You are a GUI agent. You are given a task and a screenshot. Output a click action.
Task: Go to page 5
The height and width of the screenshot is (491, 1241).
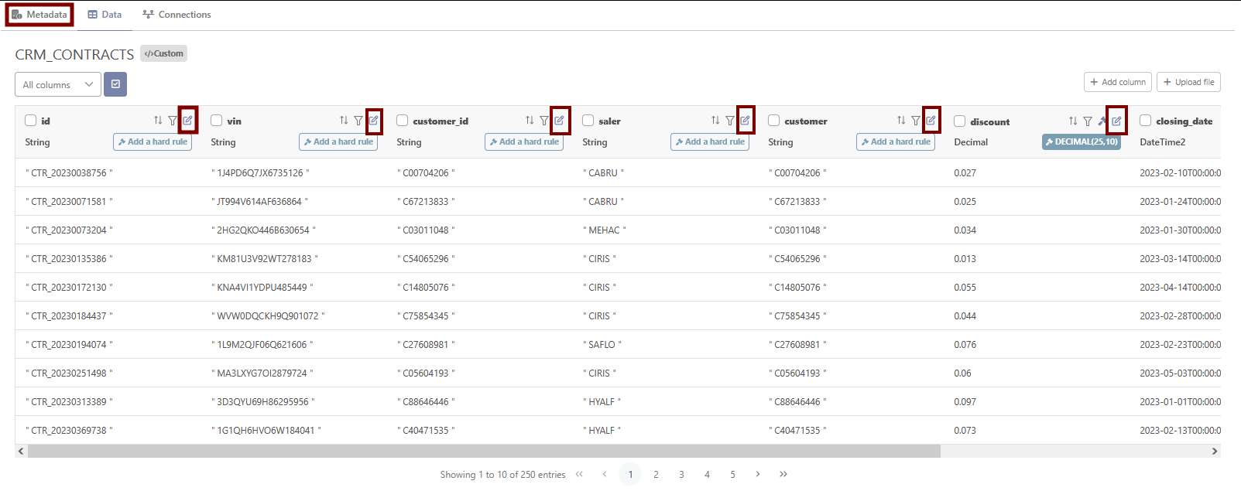pos(732,474)
